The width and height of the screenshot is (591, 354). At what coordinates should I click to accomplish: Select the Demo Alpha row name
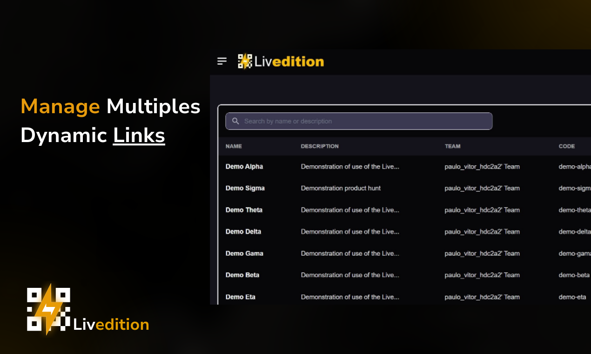[x=244, y=166]
